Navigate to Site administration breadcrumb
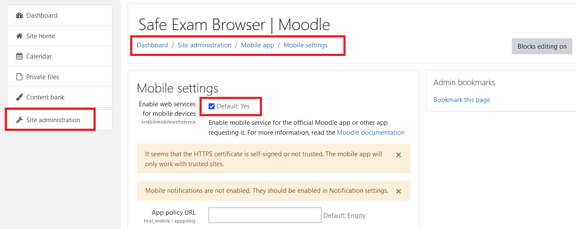The height and width of the screenshot is (229, 577). point(204,45)
